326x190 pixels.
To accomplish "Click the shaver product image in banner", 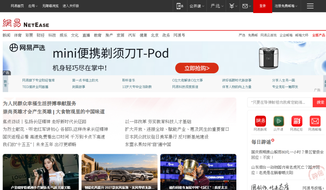I will tap(268, 58).
